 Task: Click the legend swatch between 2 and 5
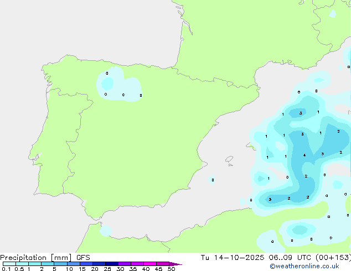(48, 264)
